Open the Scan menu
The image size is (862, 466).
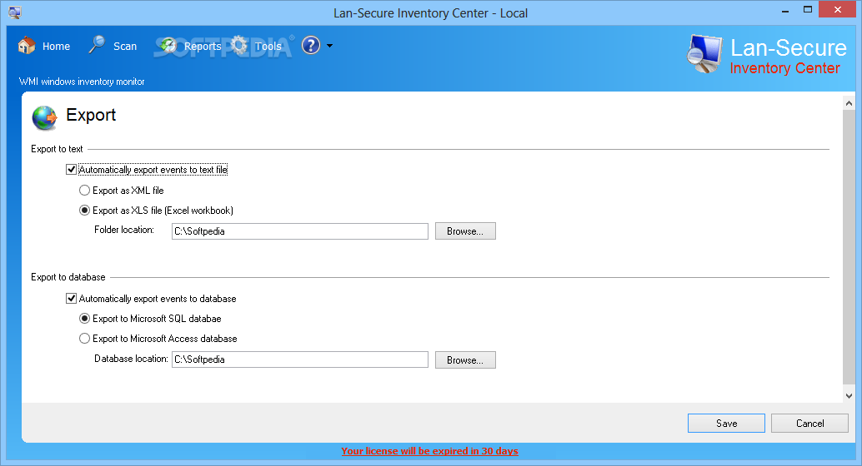point(125,46)
